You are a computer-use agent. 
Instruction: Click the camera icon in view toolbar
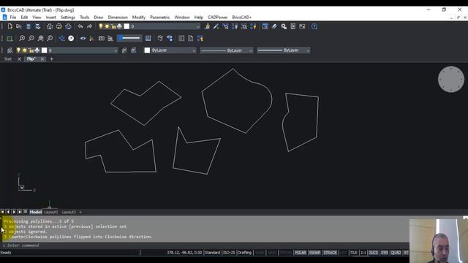point(102,38)
